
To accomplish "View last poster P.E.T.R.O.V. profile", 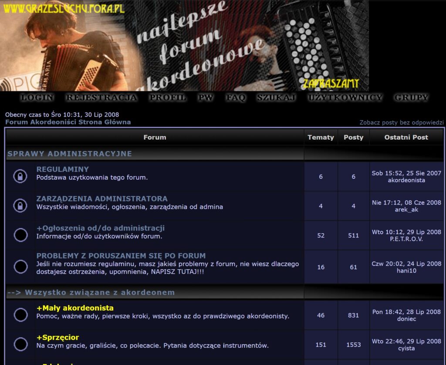I will [406, 239].
